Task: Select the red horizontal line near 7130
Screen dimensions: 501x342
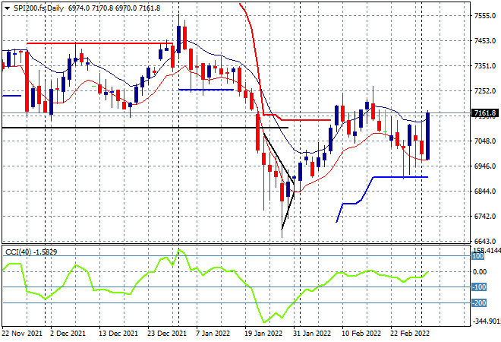Action: tap(306, 120)
